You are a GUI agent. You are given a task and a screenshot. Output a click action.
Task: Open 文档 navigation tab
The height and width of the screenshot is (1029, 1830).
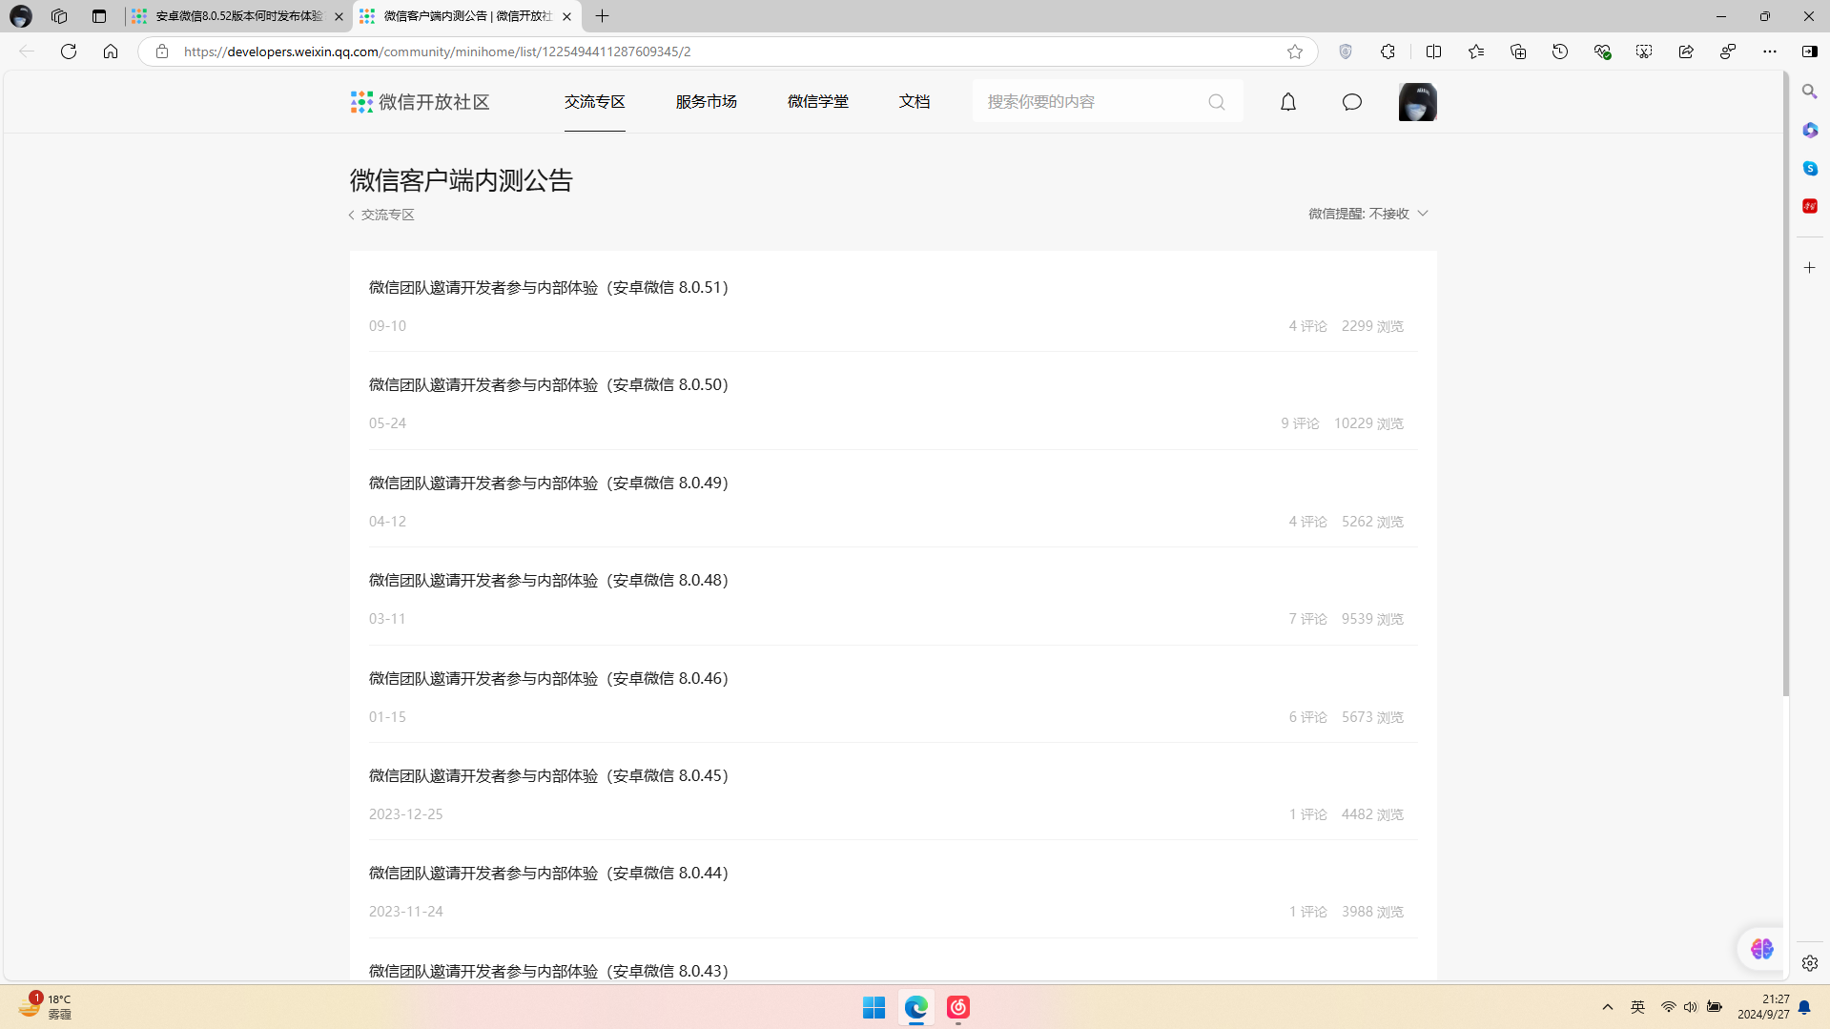(x=914, y=102)
